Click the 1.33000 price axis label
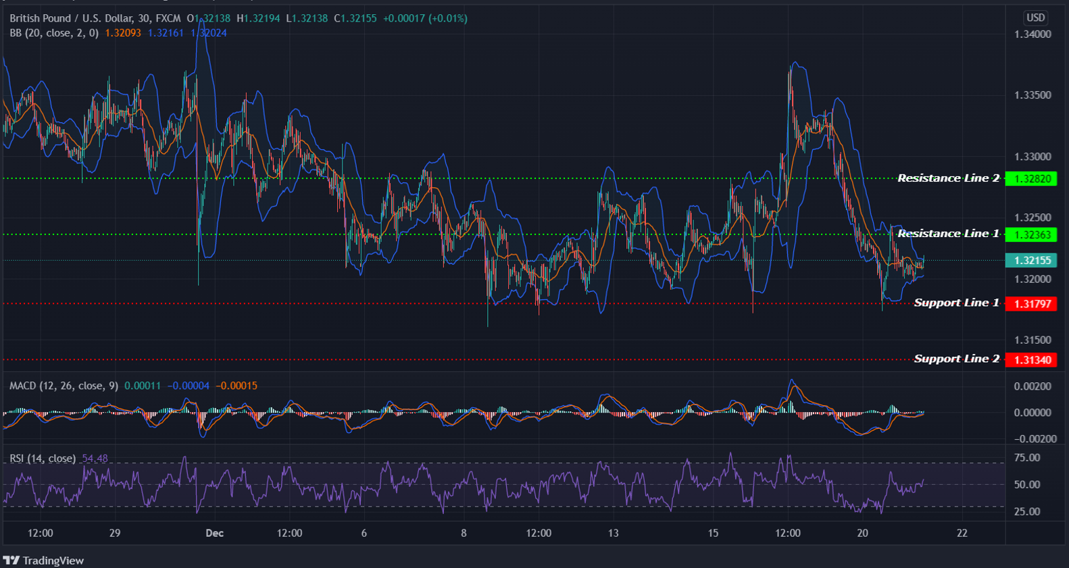This screenshot has height=568, width=1069. [1033, 157]
